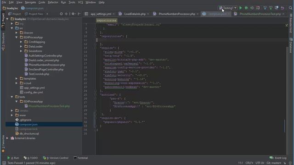Click the UTF-8 encoding widget
This screenshot has width=294, height=165.
260,163
